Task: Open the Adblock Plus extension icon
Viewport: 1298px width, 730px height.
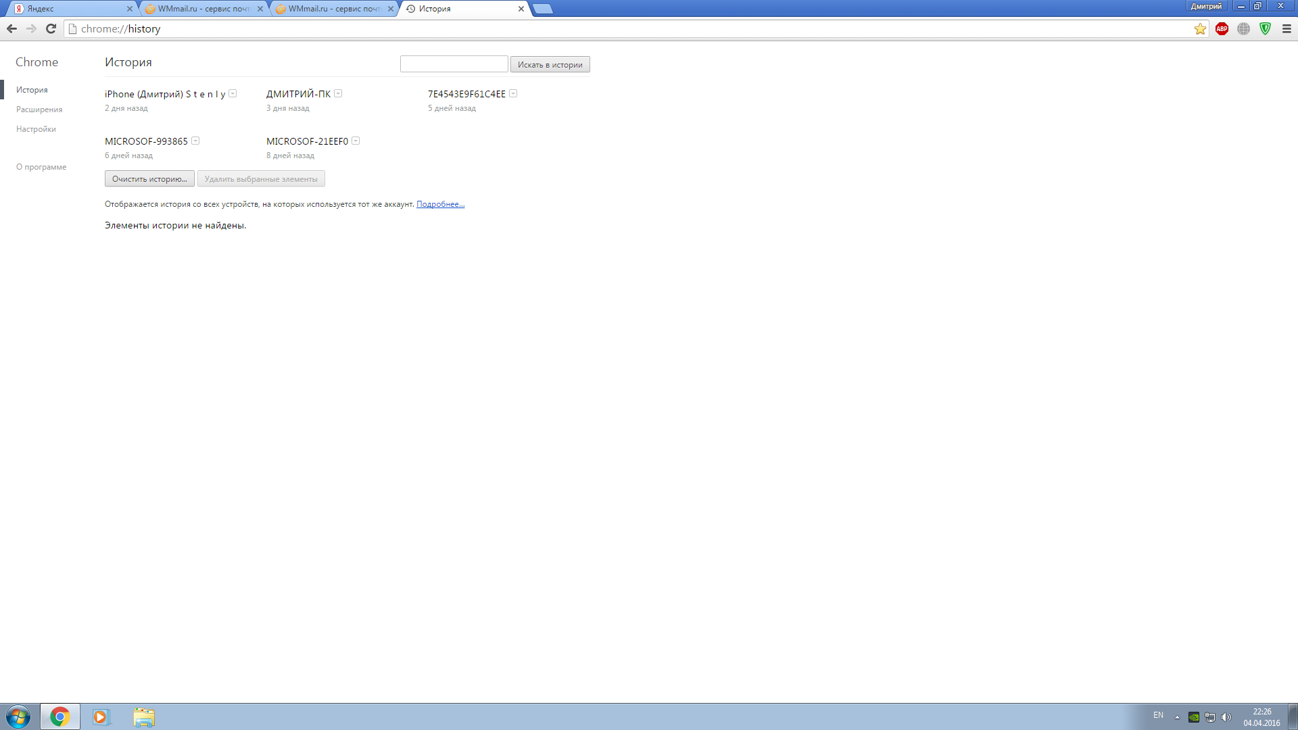Action: click(x=1222, y=29)
